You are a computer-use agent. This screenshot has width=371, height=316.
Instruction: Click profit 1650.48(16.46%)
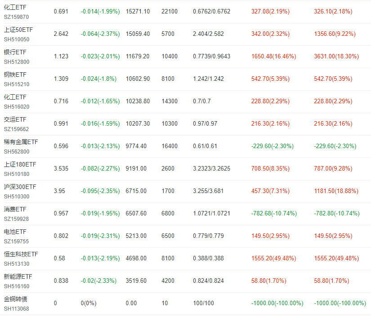click(x=274, y=57)
